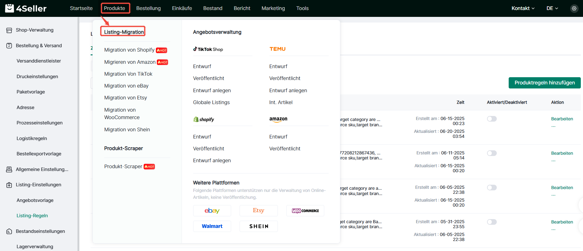The width and height of the screenshot is (583, 251).
Task: Click HOT badge beside Migrieren von Amazon
Action: pyautogui.click(x=162, y=62)
